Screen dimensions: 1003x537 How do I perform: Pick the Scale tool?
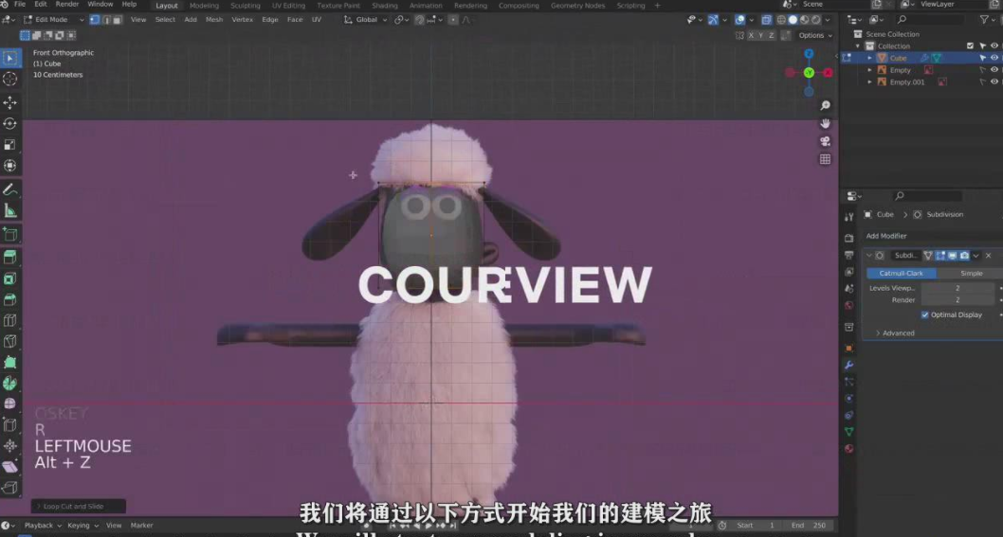point(10,145)
